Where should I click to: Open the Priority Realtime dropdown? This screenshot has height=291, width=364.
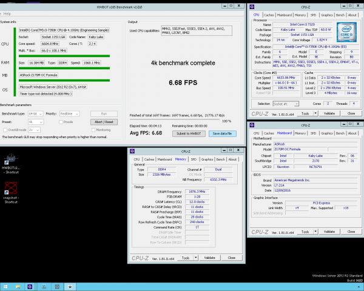click(x=69, y=114)
